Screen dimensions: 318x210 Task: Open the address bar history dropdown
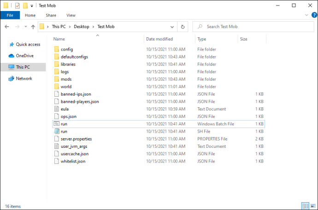tap(172, 27)
